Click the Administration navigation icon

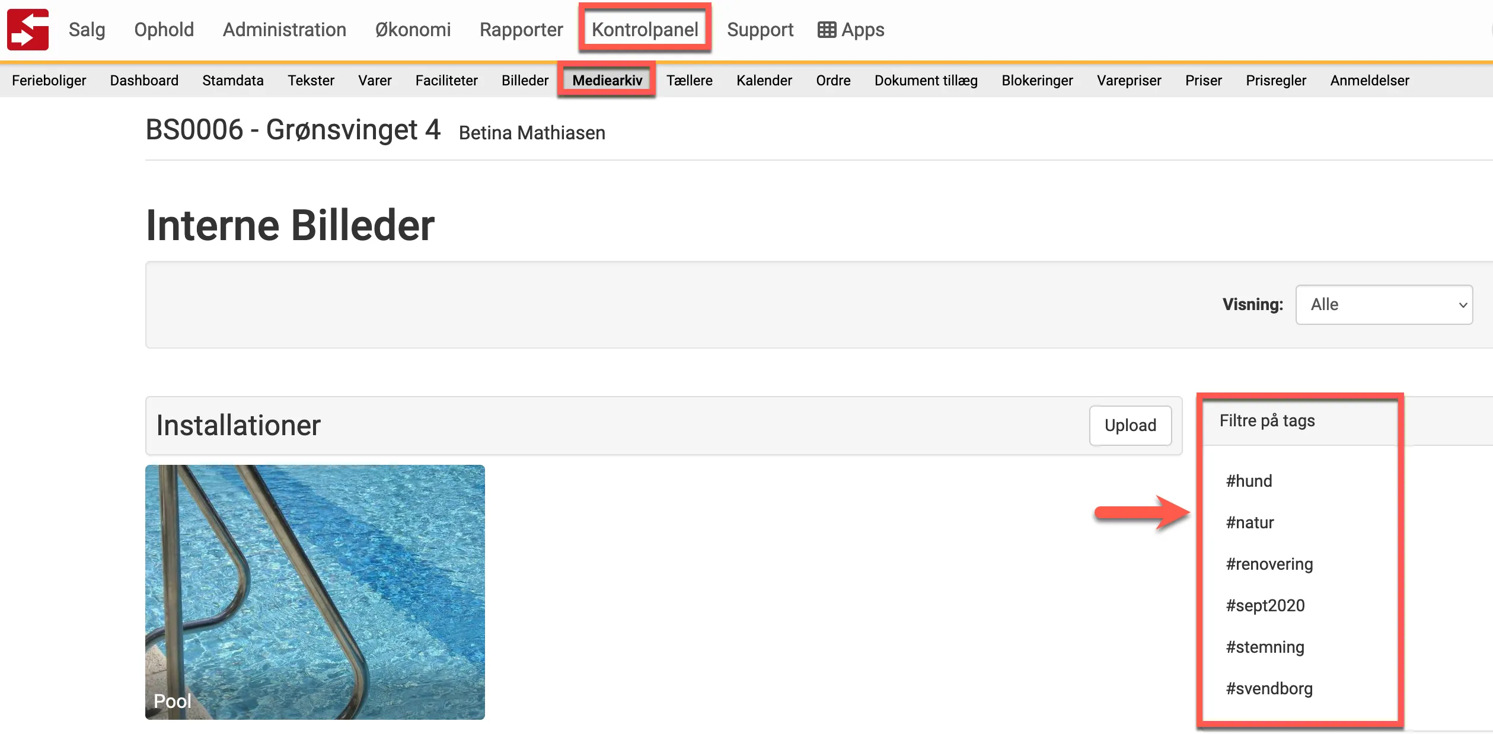pos(284,28)
